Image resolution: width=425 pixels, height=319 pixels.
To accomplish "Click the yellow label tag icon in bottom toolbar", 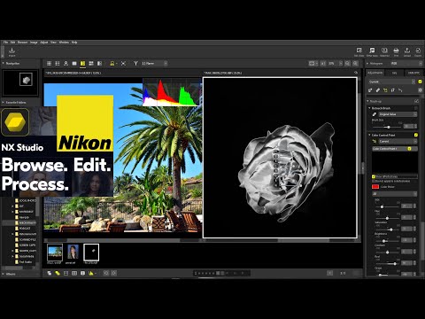I will click(x=58, y=273).
